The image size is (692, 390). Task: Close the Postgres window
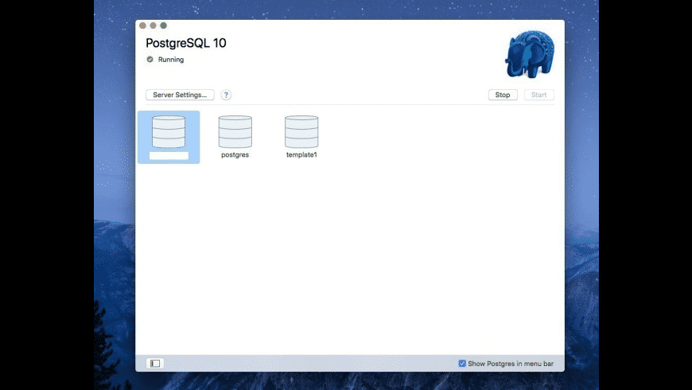point(142,25)
